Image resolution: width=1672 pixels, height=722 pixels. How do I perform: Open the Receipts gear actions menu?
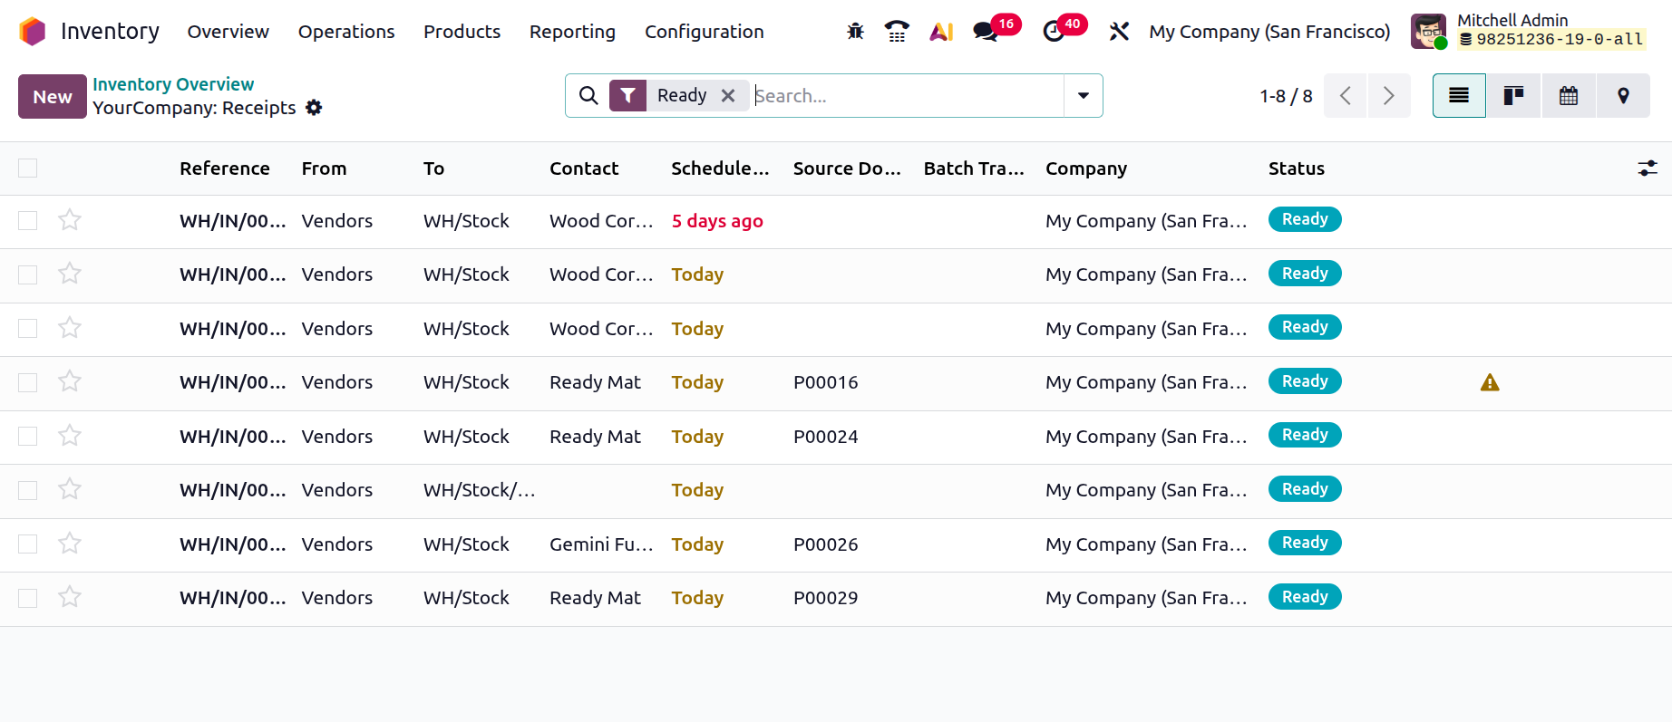pos(314,108)
